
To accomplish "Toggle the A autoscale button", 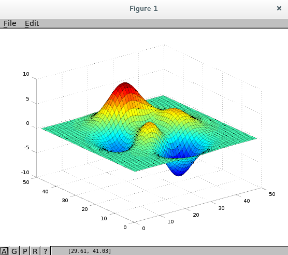I will pyautogui.click(x=4, y=251).
